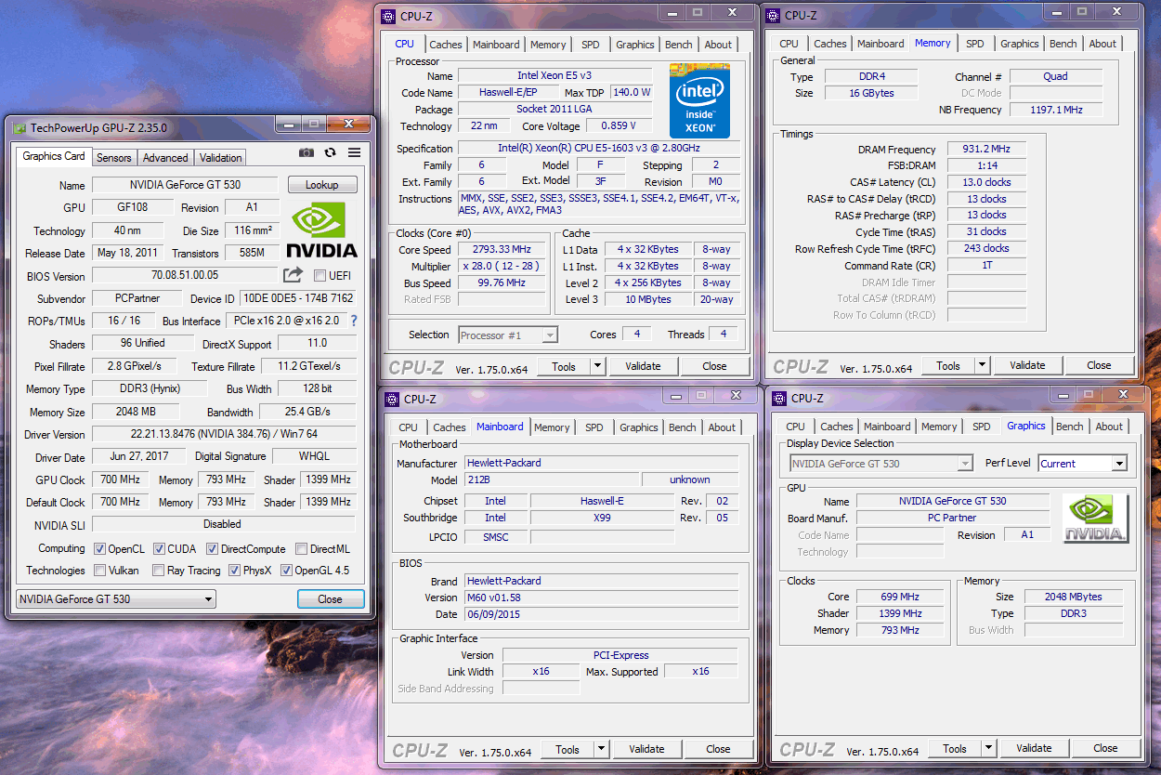Open the GPU-Z hamburger menu icon
The width and height of the screenshot is (1161, 775).
coord(355,153)
